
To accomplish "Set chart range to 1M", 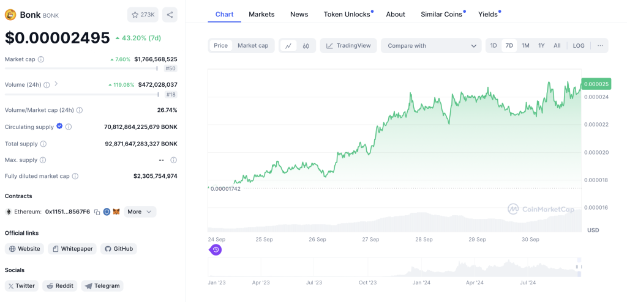I will 525,45.
